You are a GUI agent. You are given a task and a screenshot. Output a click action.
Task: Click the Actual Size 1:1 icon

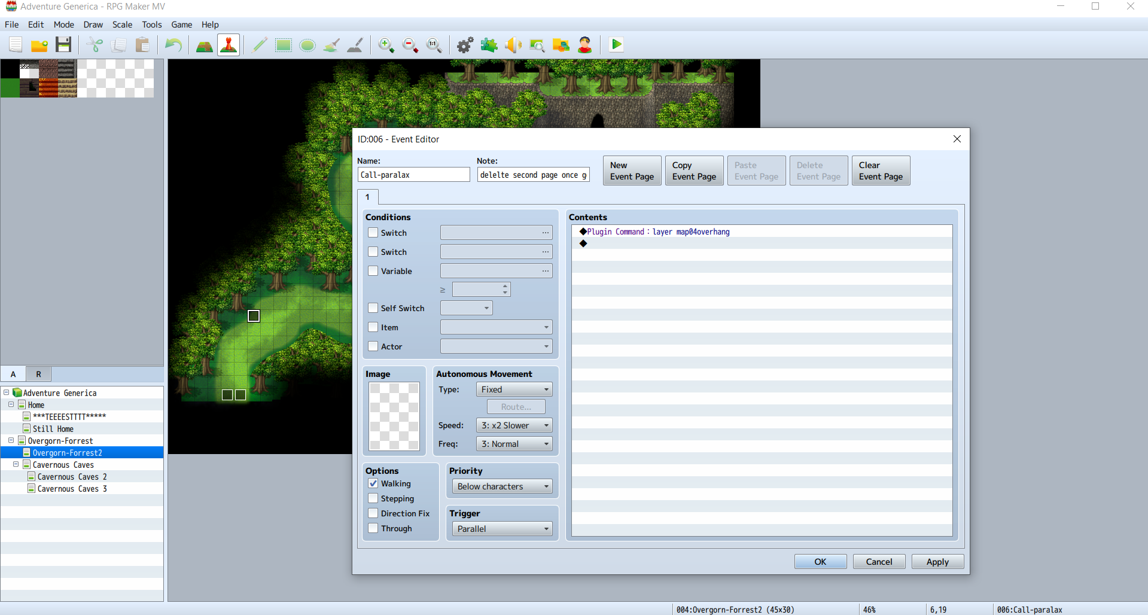(x=434, y=45)
